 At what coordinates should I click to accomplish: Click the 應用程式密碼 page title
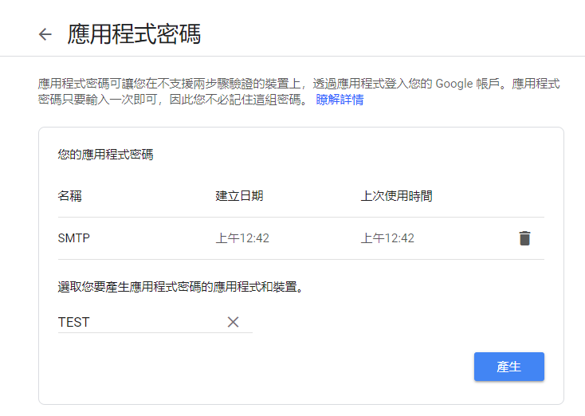(x=134, y=34)
